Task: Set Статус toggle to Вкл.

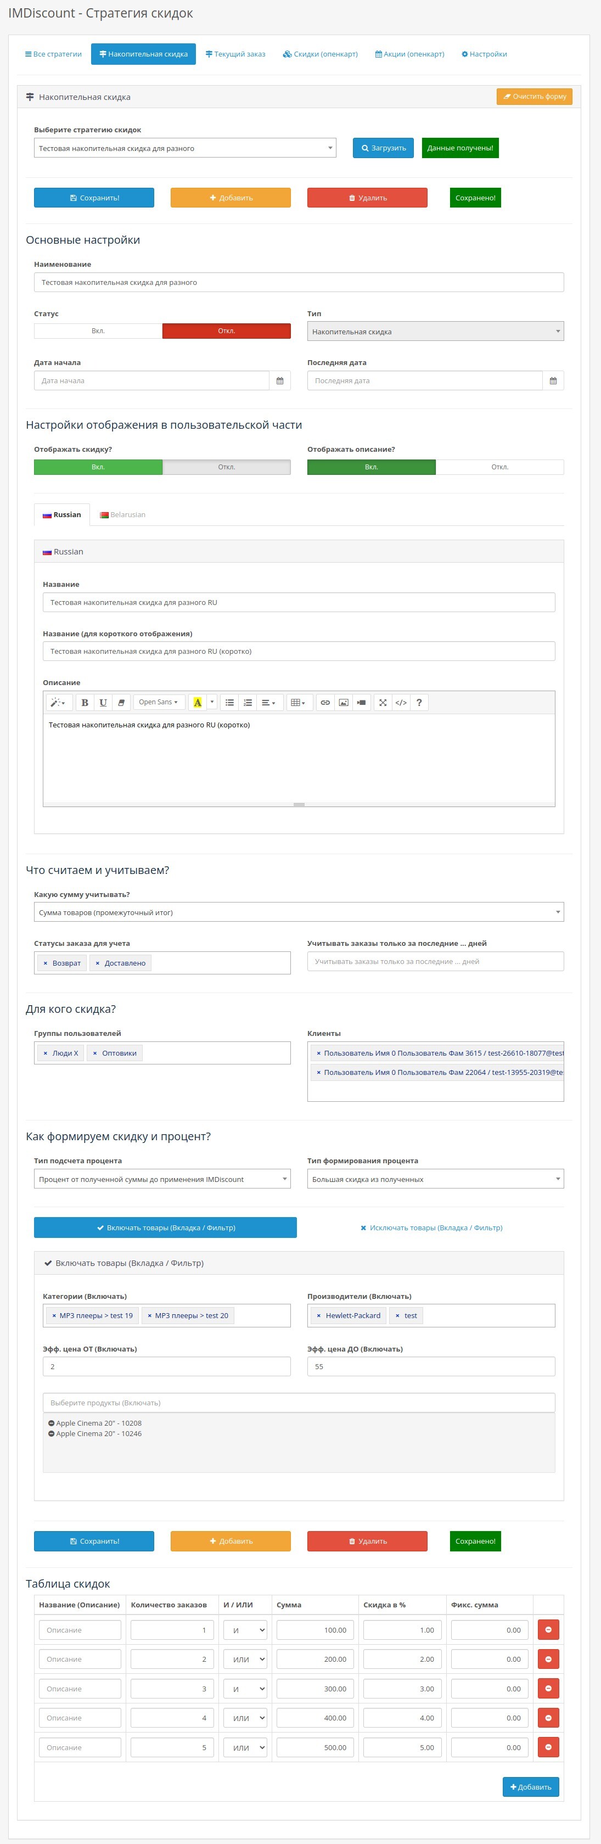Action: pos(98,330)
